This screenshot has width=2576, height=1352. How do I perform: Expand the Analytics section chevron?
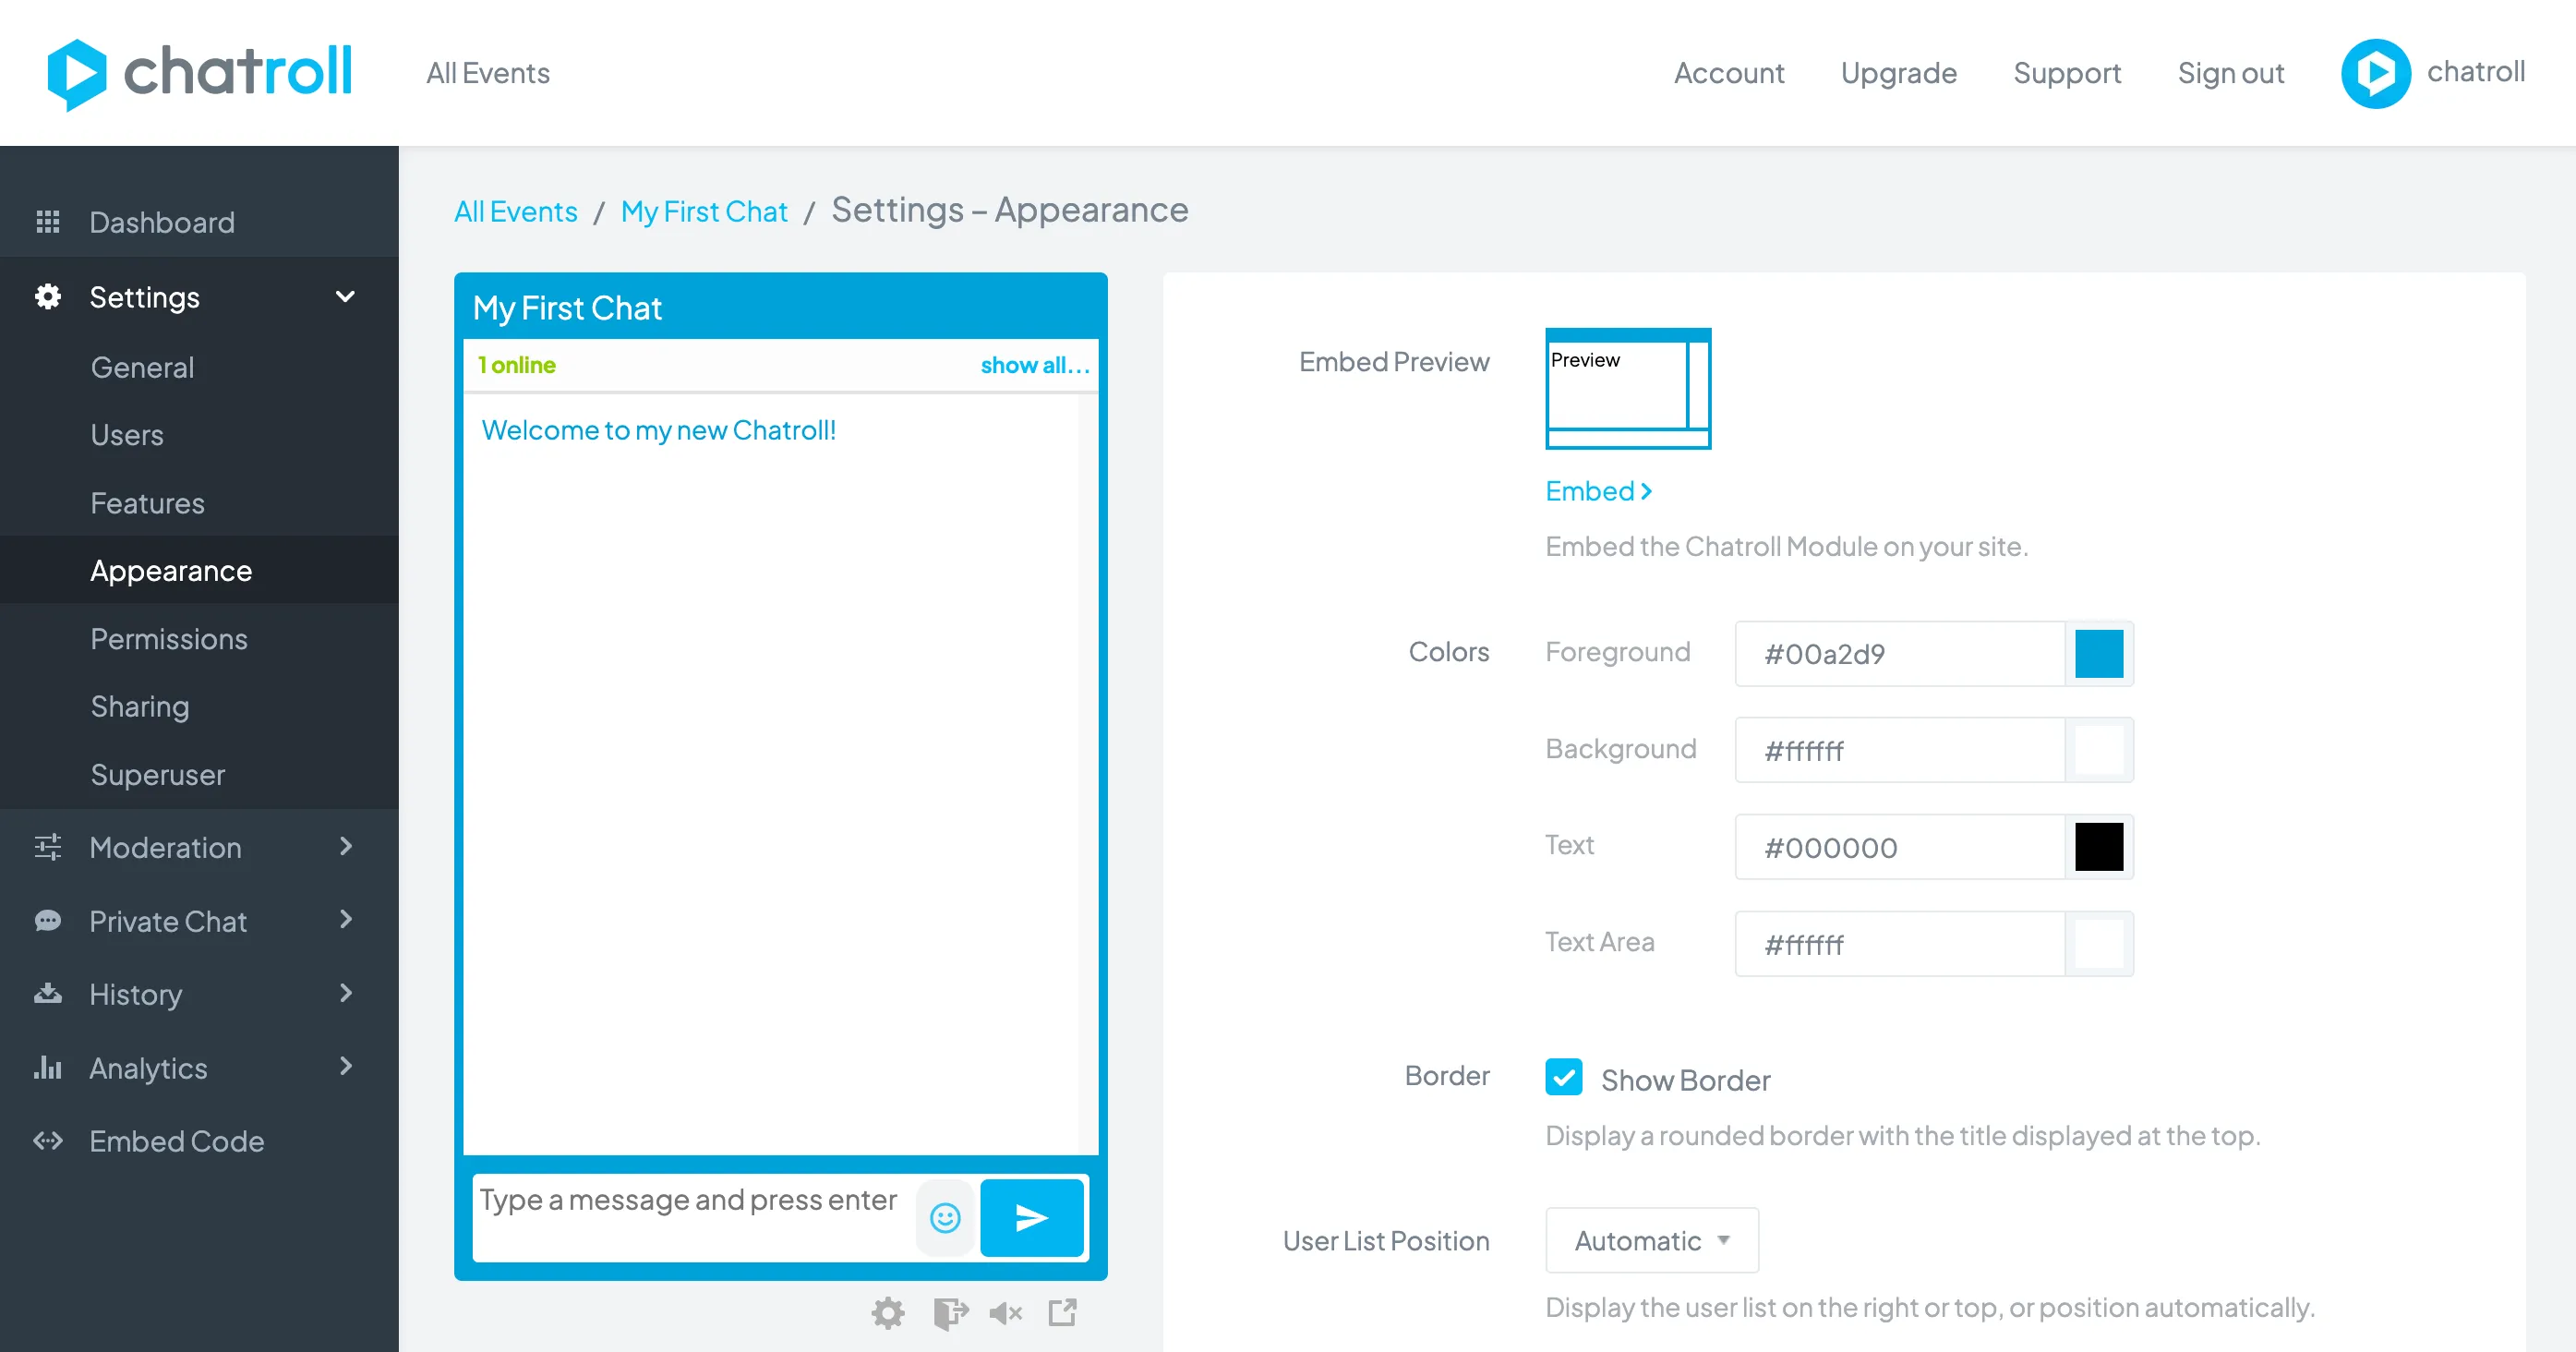(x=346, y=1066)
